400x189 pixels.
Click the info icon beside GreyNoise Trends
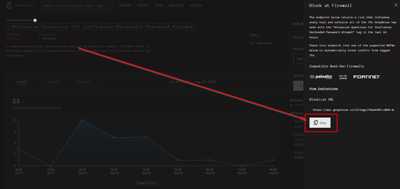[x=35, y=20]
